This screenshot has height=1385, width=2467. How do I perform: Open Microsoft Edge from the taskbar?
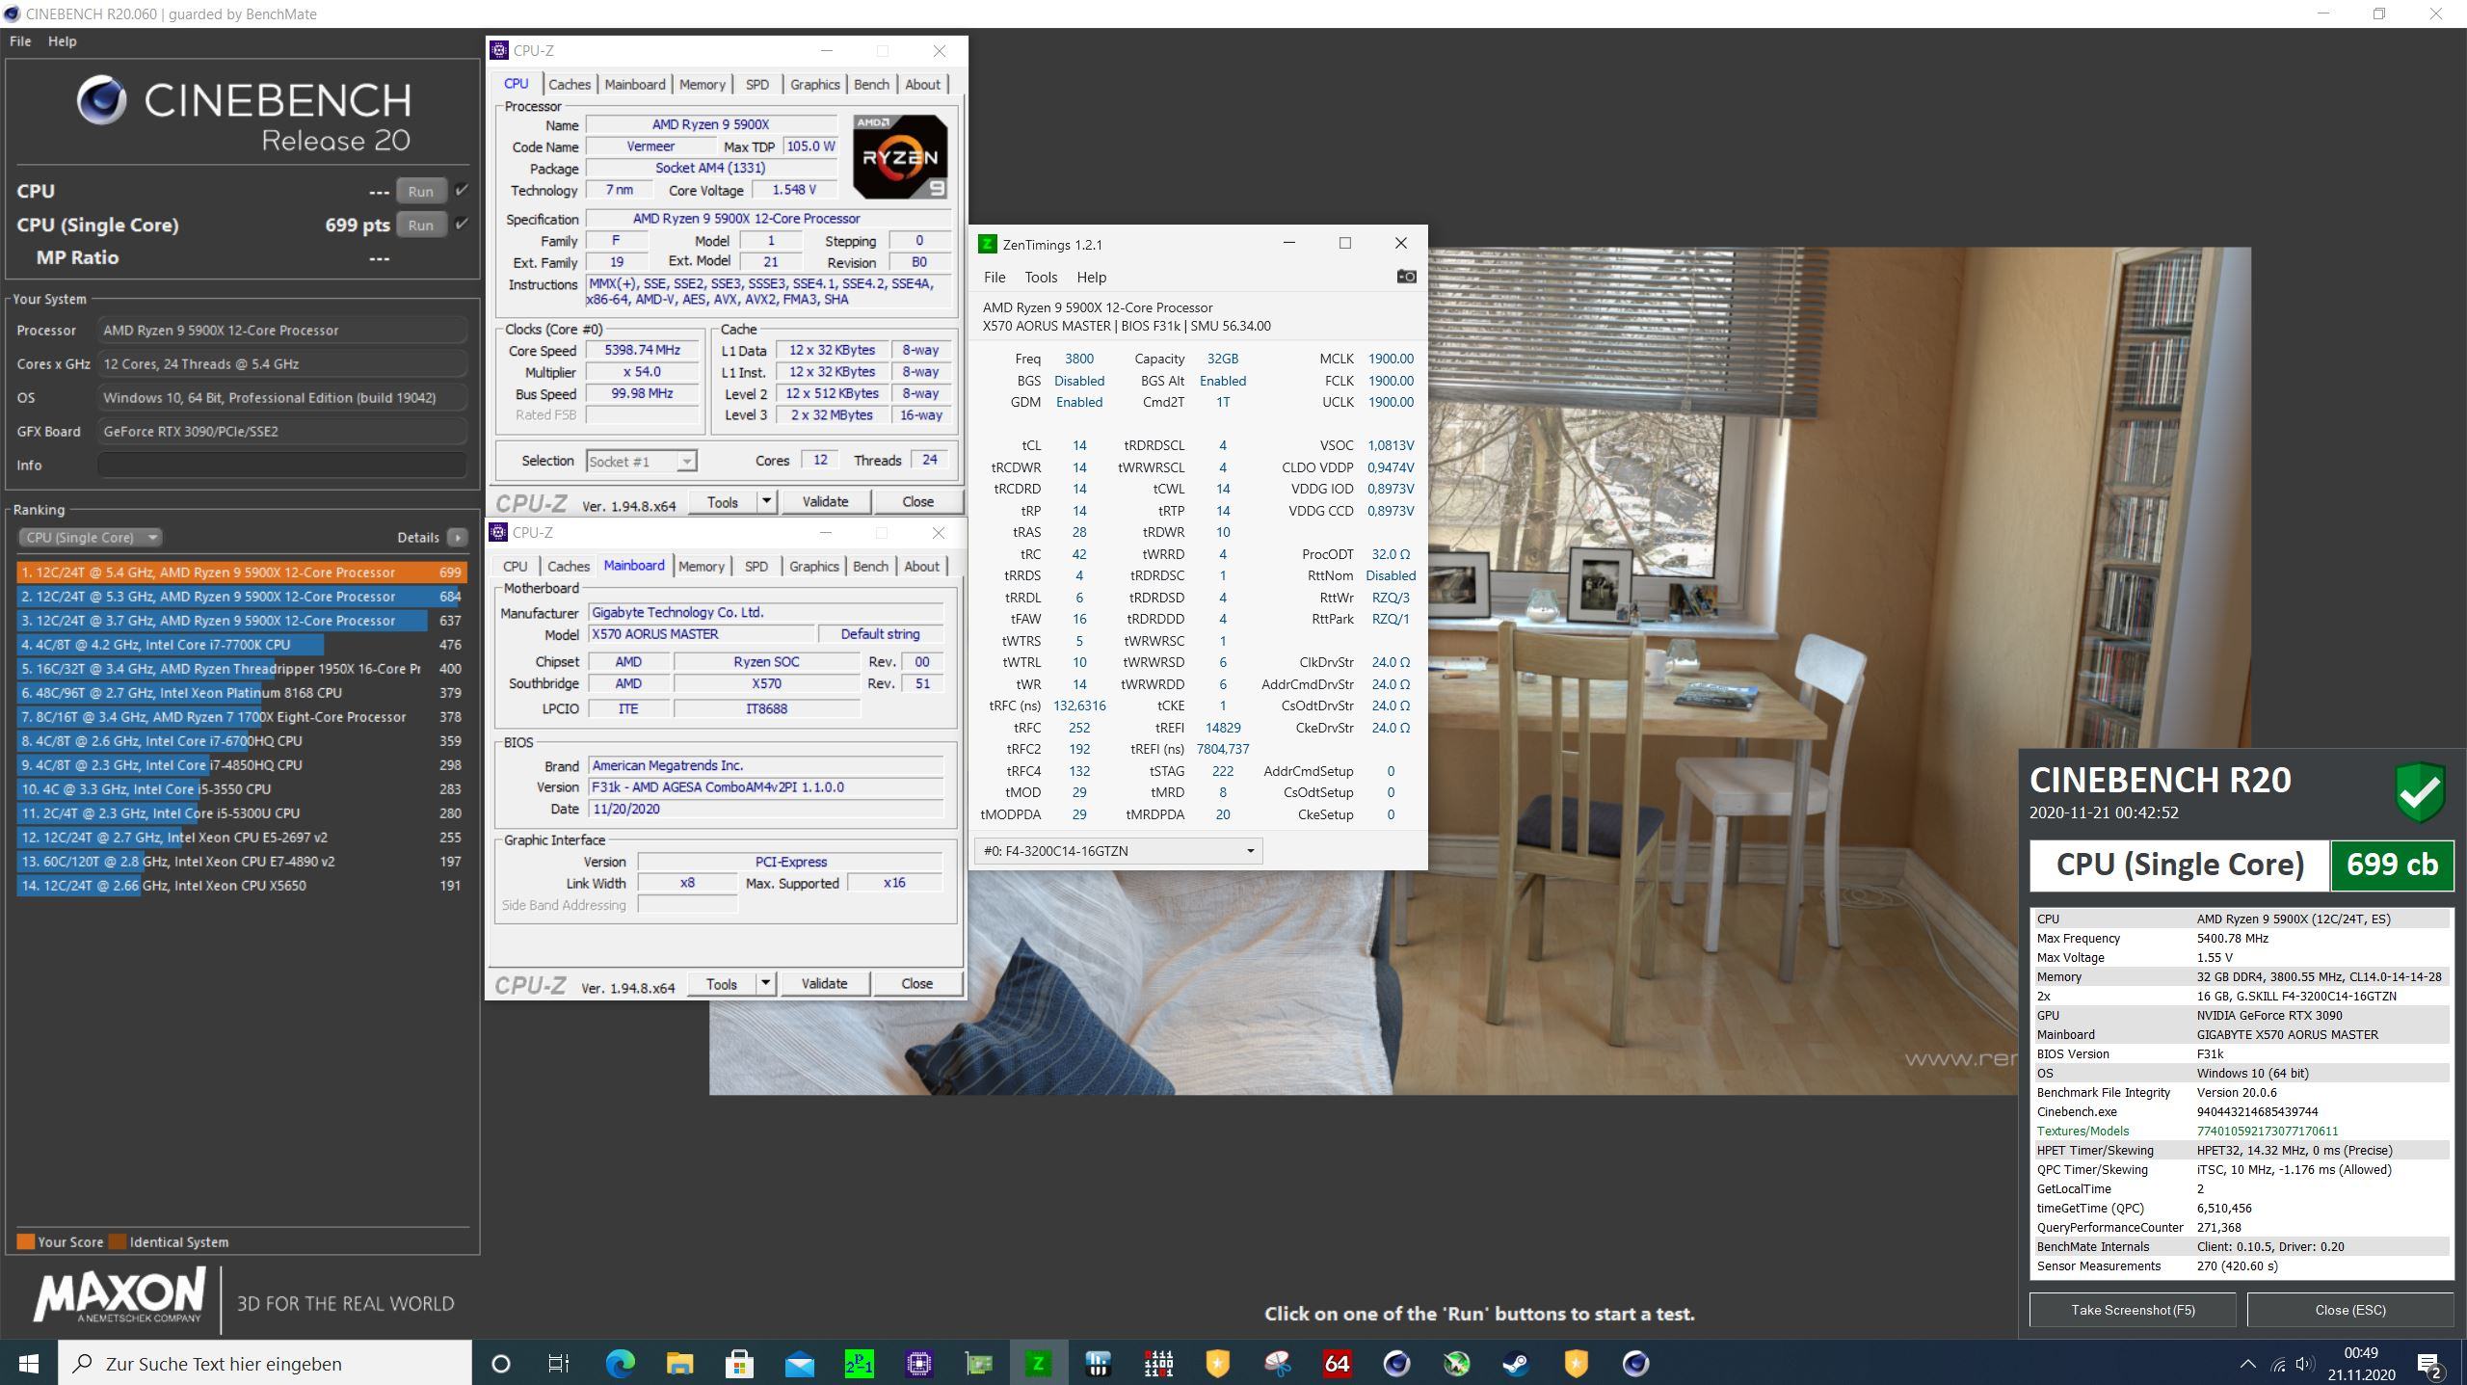coord(620,1363)
